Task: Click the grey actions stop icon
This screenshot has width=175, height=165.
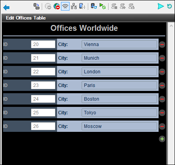Action: (x=114, y=6)
